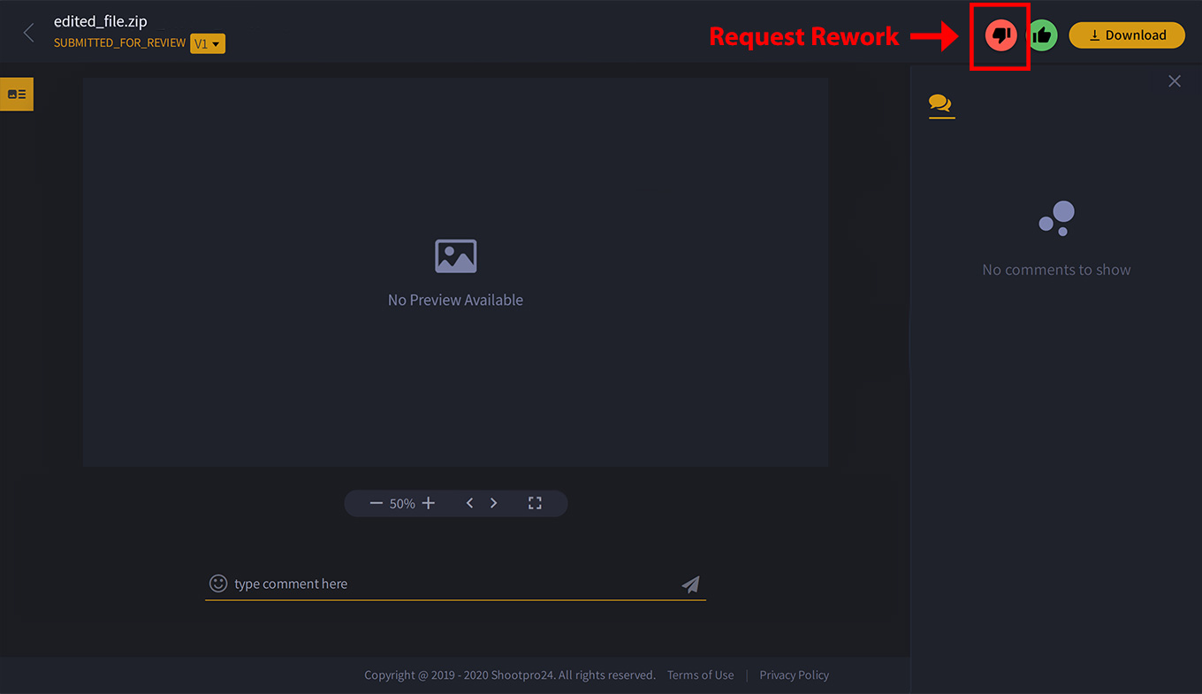The image size is (1202, 694).
Task: View the Privacy Policy
Action: pyautogui.click(x=794, y=675)
